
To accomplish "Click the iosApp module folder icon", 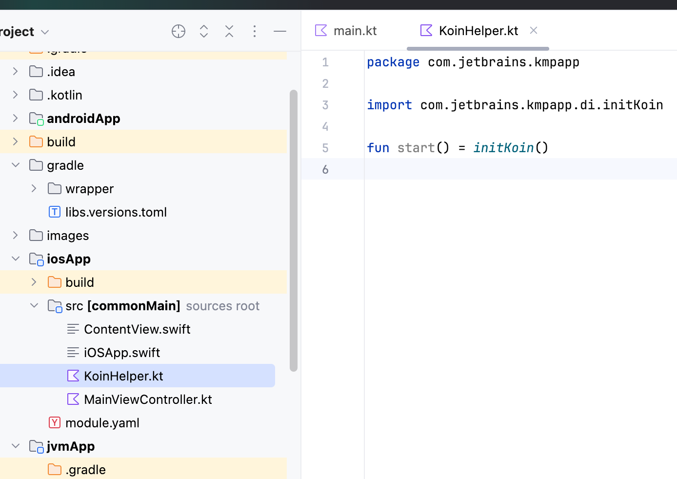I will pyautogui.click(x=37, y=259).
